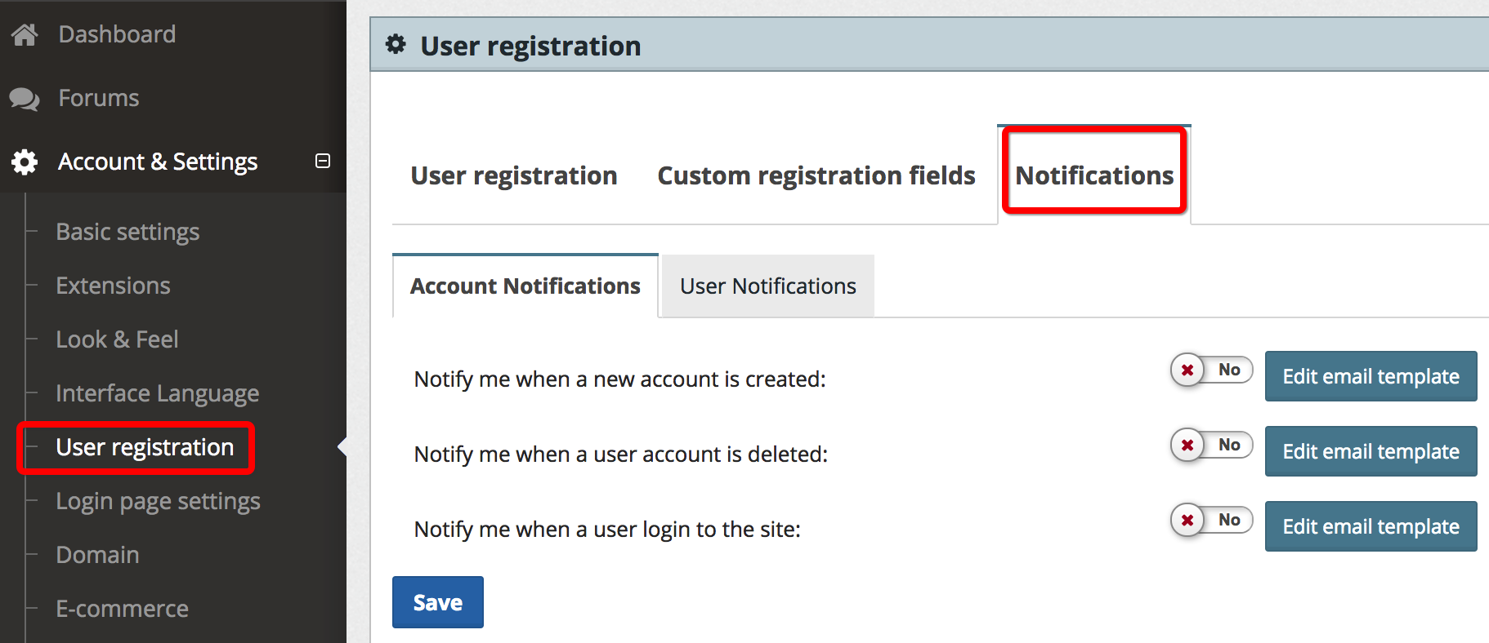Toggle notify when user account is deleted
The width and height of the screenshot is (1489, 643).
(1212, 446)
